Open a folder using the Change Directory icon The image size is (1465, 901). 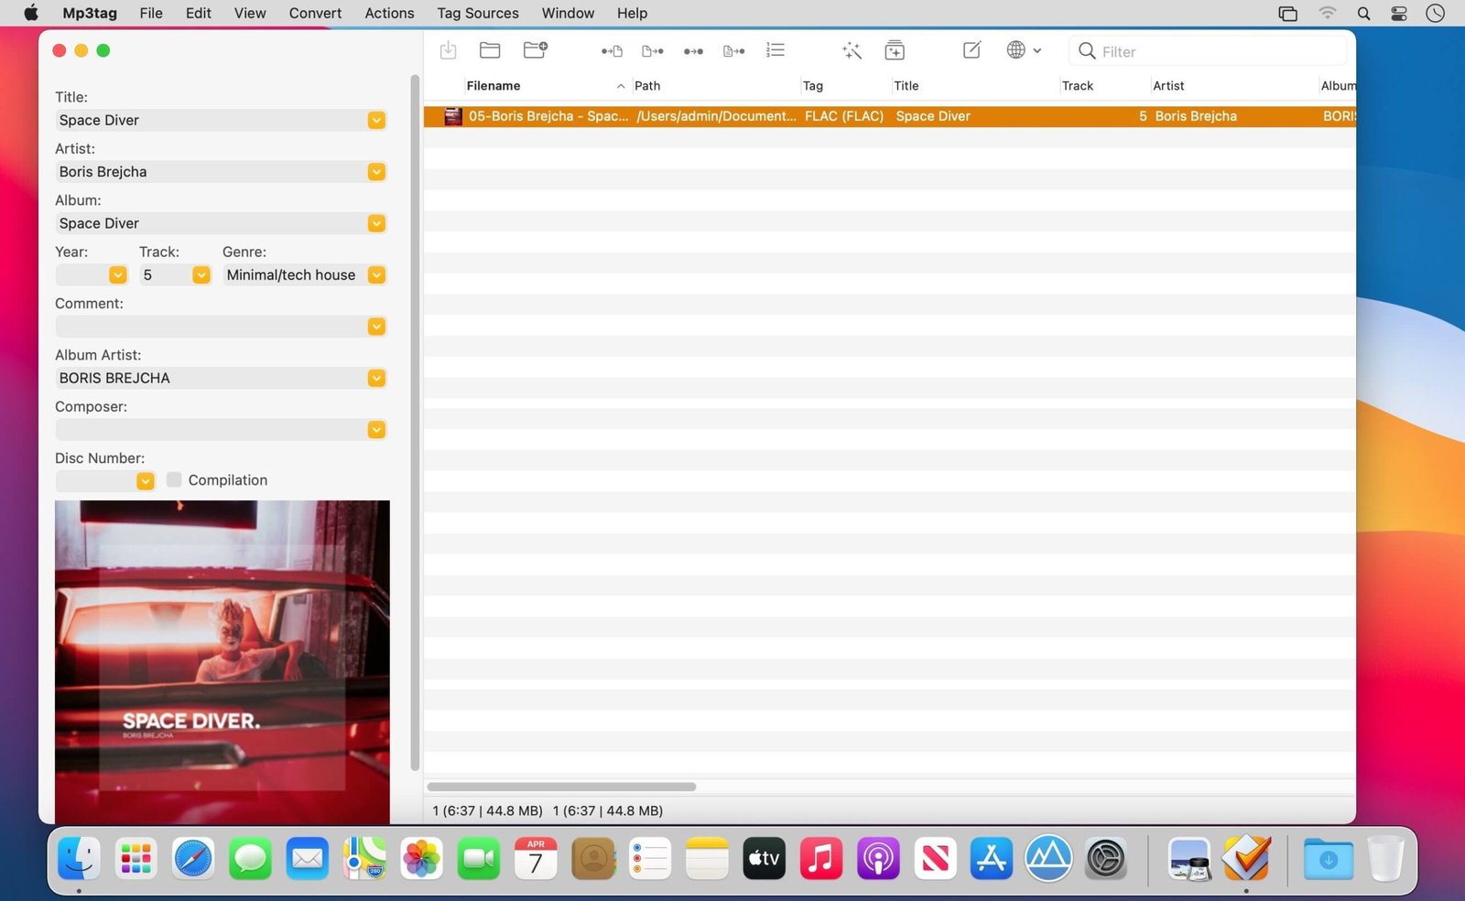(x=490, y=50)
